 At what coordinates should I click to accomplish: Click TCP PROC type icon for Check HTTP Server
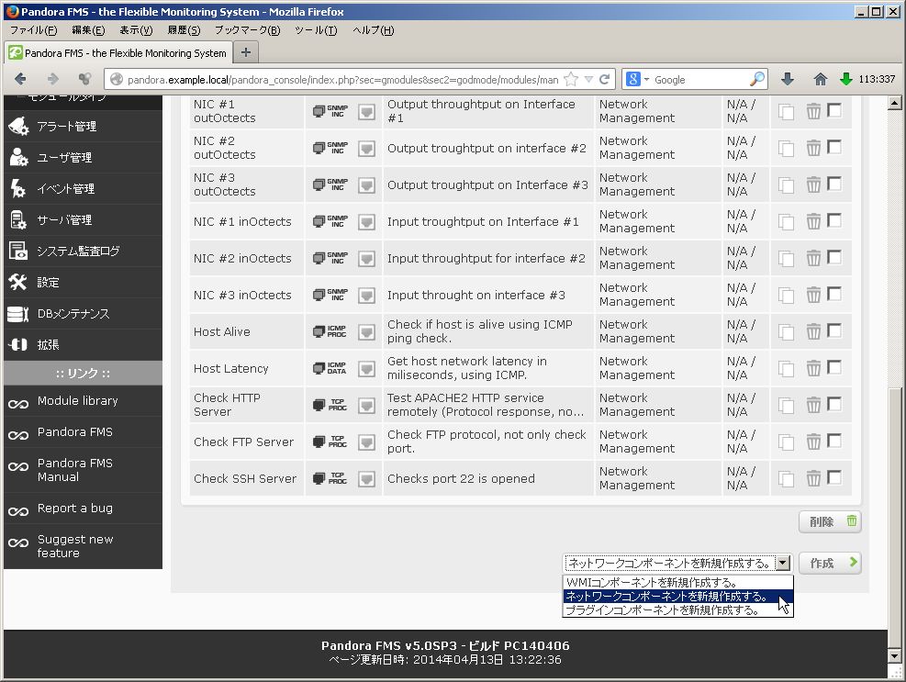click(330, 405)
